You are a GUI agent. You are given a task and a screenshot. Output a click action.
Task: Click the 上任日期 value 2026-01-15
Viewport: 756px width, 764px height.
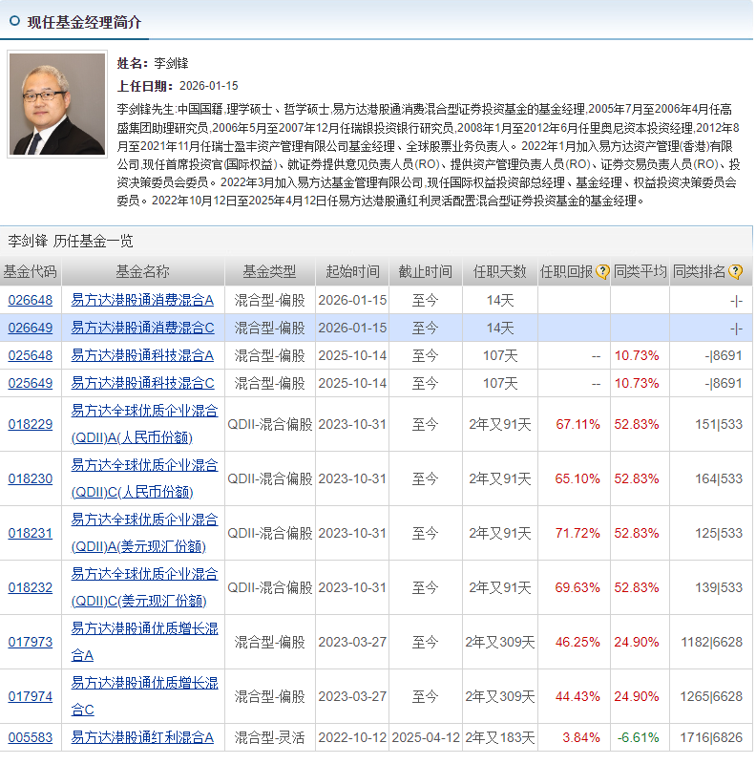(208, 86)
